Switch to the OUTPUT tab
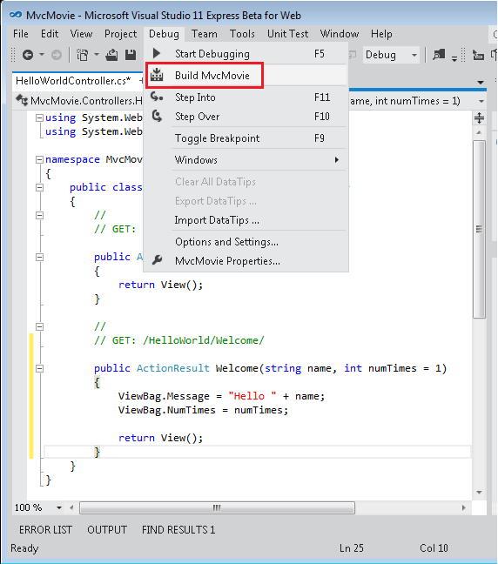This screenshot has width=498, height=564. point(107,529)
